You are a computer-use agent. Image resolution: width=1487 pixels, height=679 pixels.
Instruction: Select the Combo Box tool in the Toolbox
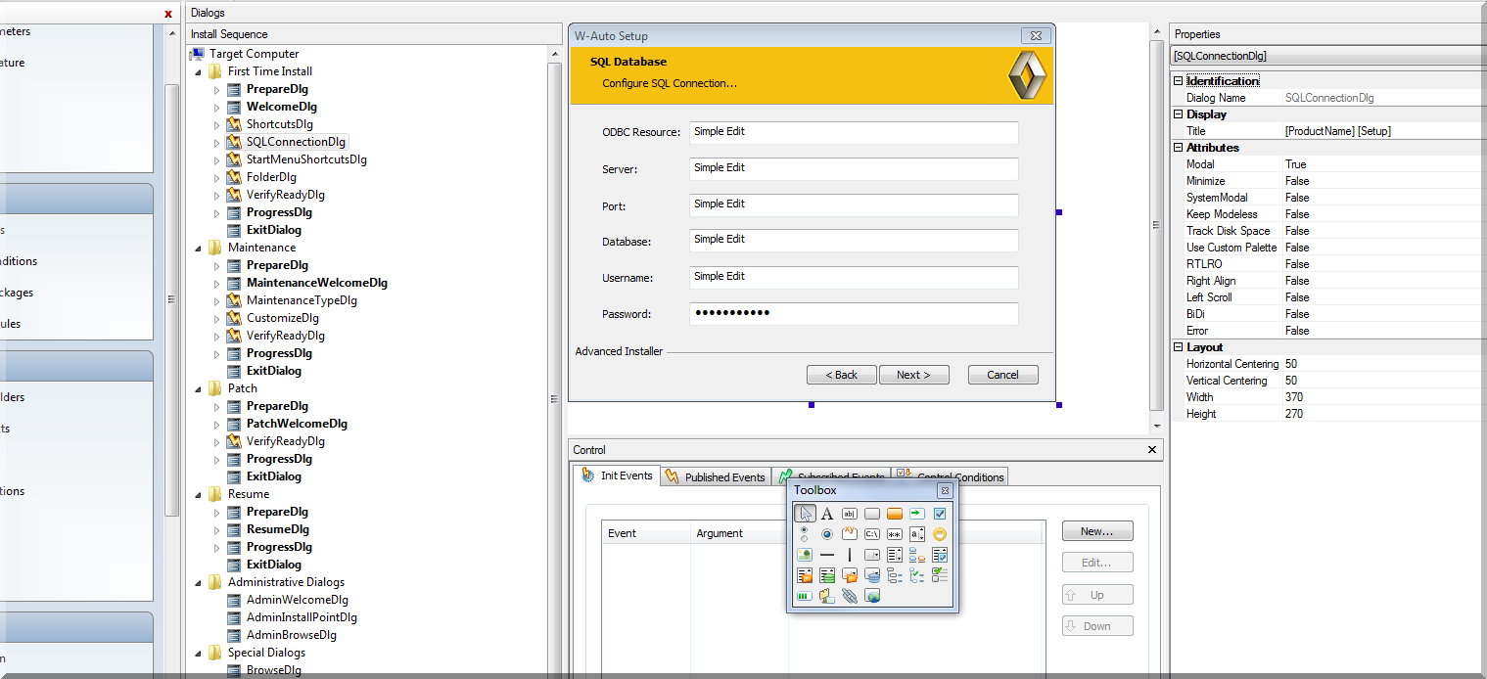(872, 554)
